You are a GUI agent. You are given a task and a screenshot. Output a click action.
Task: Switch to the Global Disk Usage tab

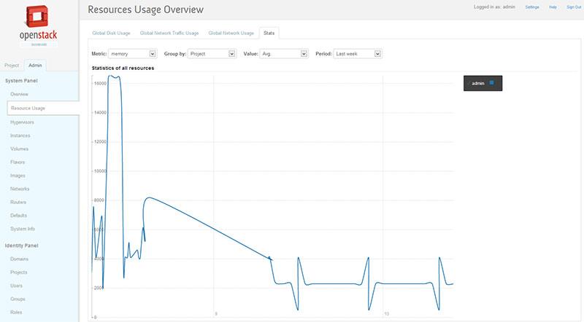111,33
